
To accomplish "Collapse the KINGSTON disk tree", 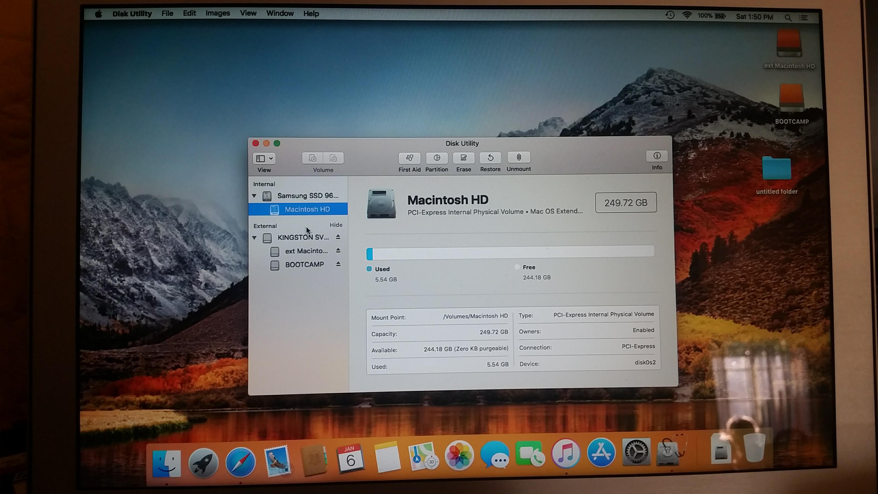I will 254,238.
